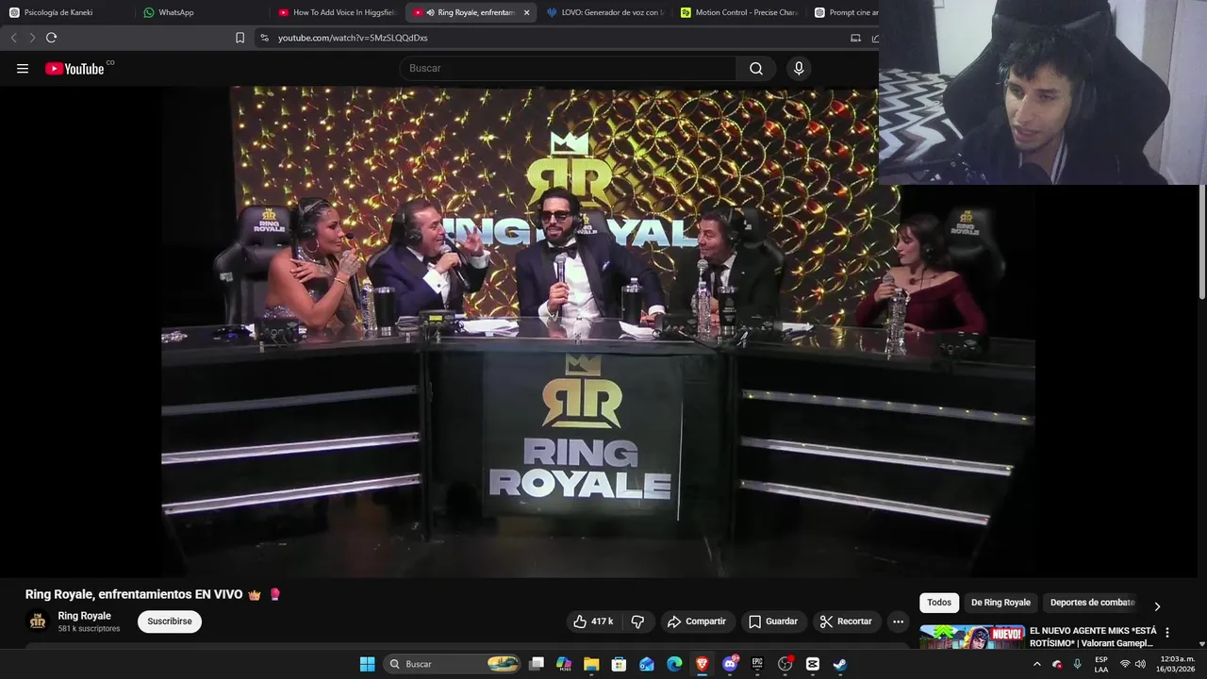Open the Valorant Miks recommended video thumbnail

[x=971, y=638]
